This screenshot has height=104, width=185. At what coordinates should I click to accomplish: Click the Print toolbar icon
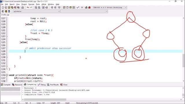(23, 8)
